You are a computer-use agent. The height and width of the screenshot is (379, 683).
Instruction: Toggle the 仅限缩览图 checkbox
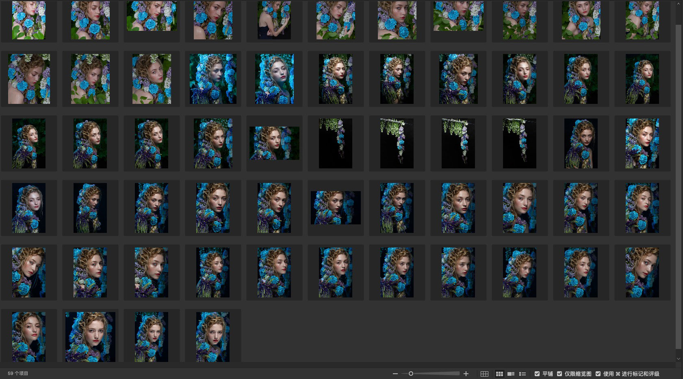(x=559, y=374)
